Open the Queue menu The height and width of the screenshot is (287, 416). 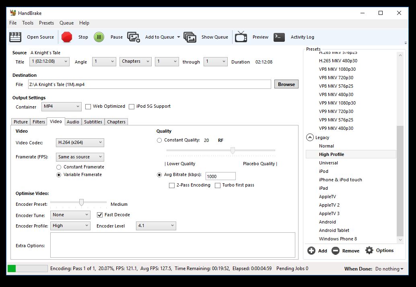[x=67, y=23]
